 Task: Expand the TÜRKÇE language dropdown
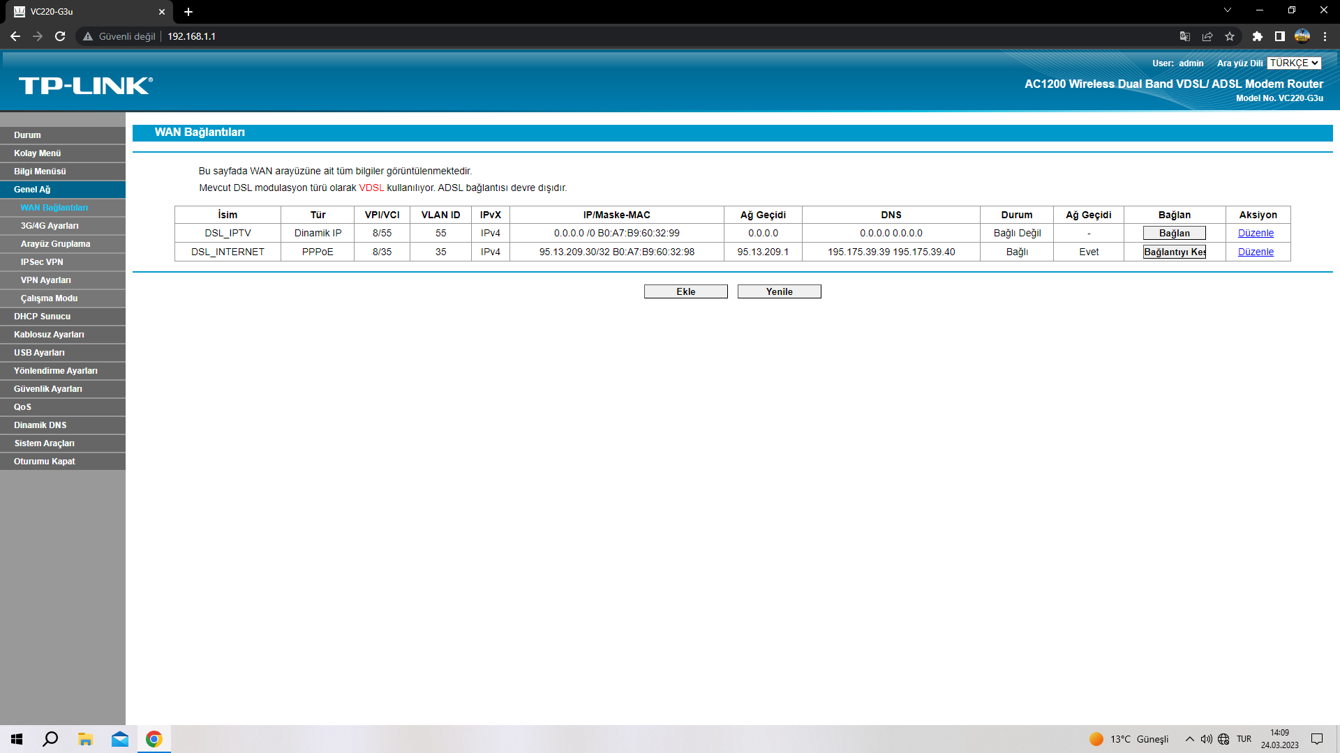point(1294,63)
